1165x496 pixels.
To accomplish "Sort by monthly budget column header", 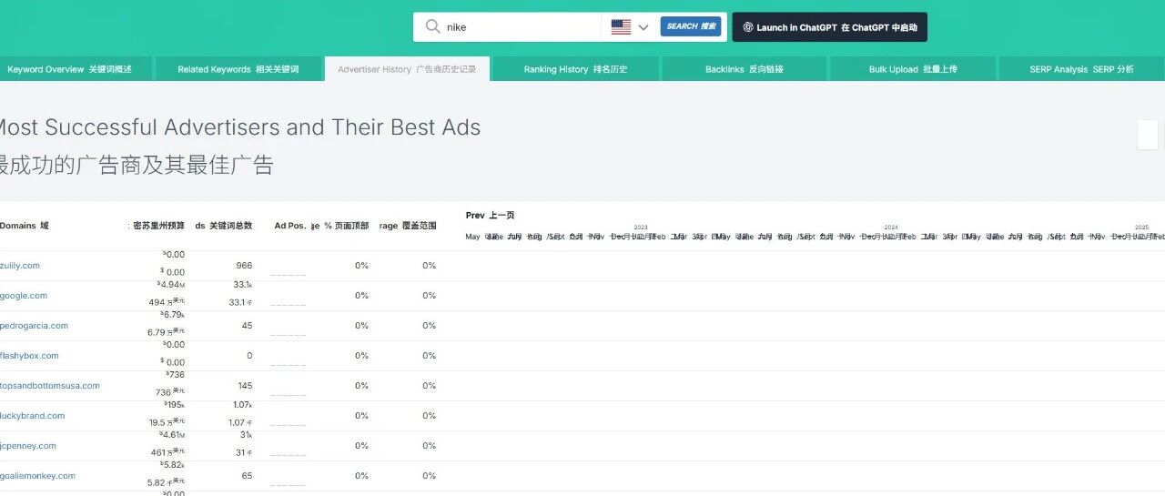I will (157, 226).
